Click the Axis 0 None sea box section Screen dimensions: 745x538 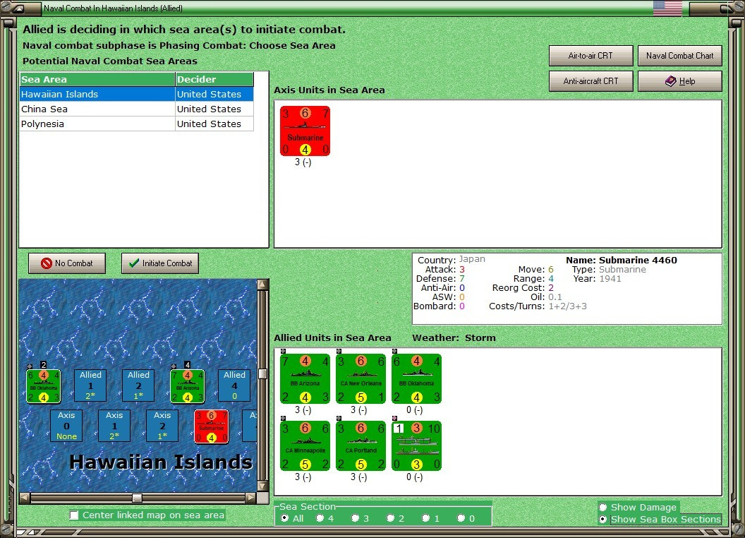pos(66,426)
